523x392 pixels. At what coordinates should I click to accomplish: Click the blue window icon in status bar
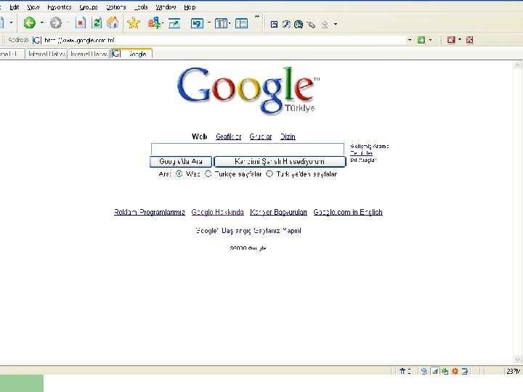465,371
